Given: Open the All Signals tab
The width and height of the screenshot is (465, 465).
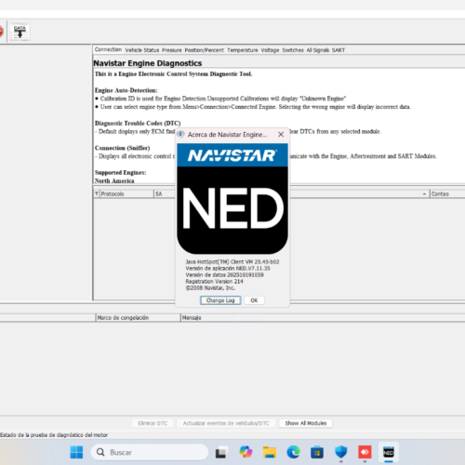Looking at the screenshot, I should (318, 50).
